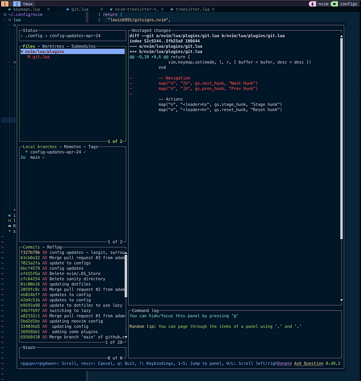The width and height of the screenshot is (361, 381).
Task: Open the Ask Question link
Action: 309,363
